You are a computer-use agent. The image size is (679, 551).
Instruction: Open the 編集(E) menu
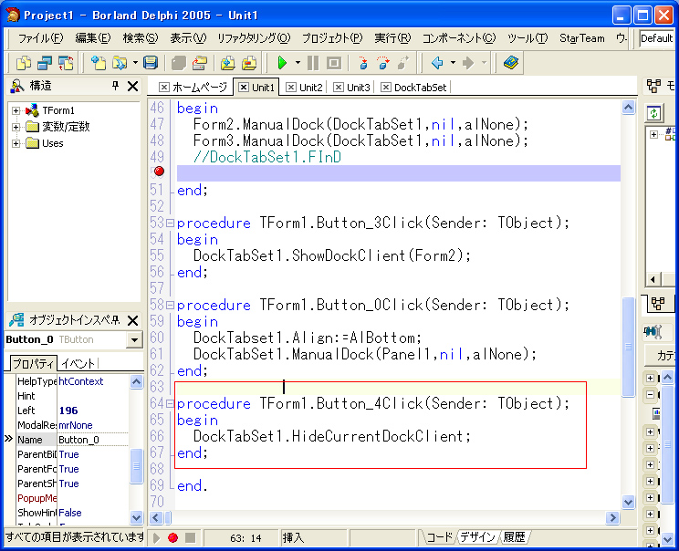pos(93,38)
